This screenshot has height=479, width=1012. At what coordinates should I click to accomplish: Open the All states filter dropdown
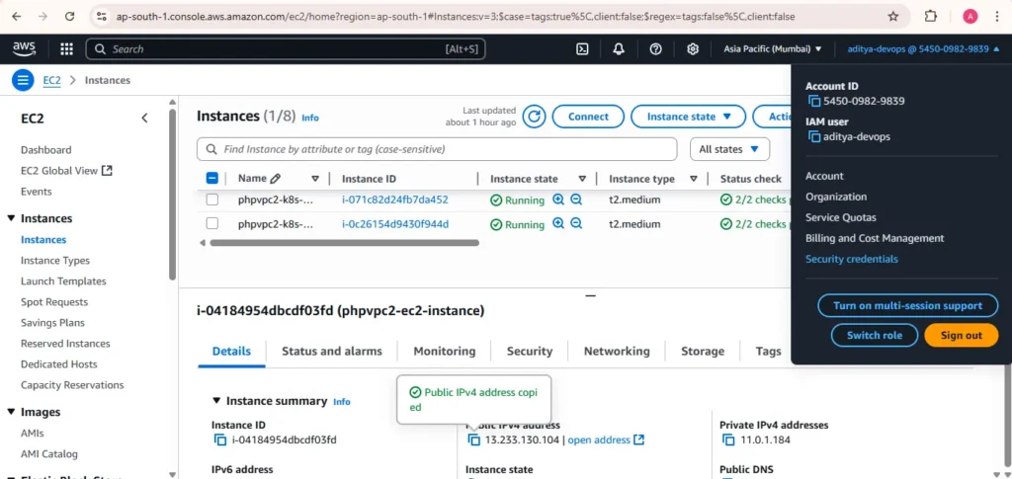[x=729, y=149]
